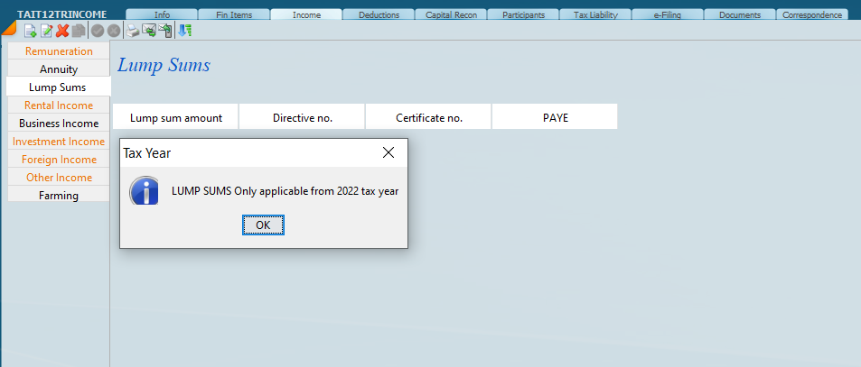Switch to the Deductions tab
The height and width of the screenshot is (367, 861).
[x=378, y=14]
